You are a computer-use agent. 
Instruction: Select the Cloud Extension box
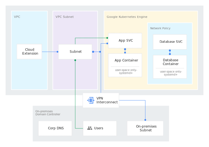pyautogui.click(x=29, y=51)
